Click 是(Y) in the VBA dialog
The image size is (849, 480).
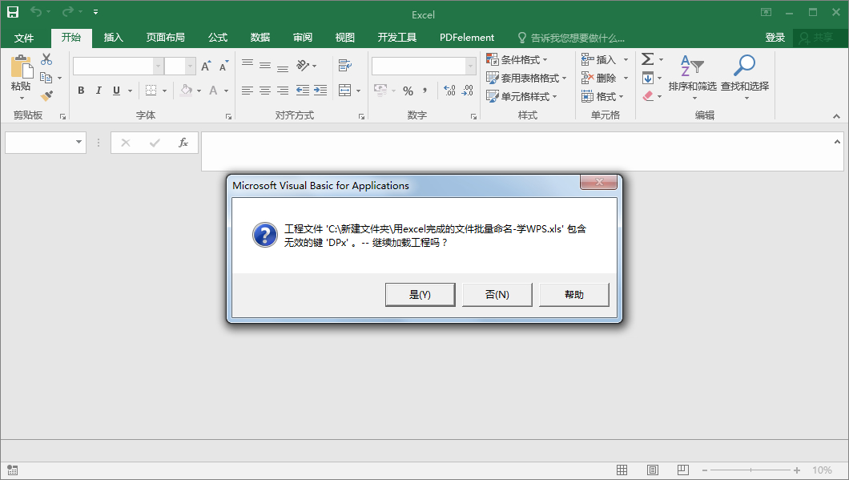pos(420,294)
